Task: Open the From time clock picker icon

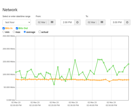Action: 77,22
